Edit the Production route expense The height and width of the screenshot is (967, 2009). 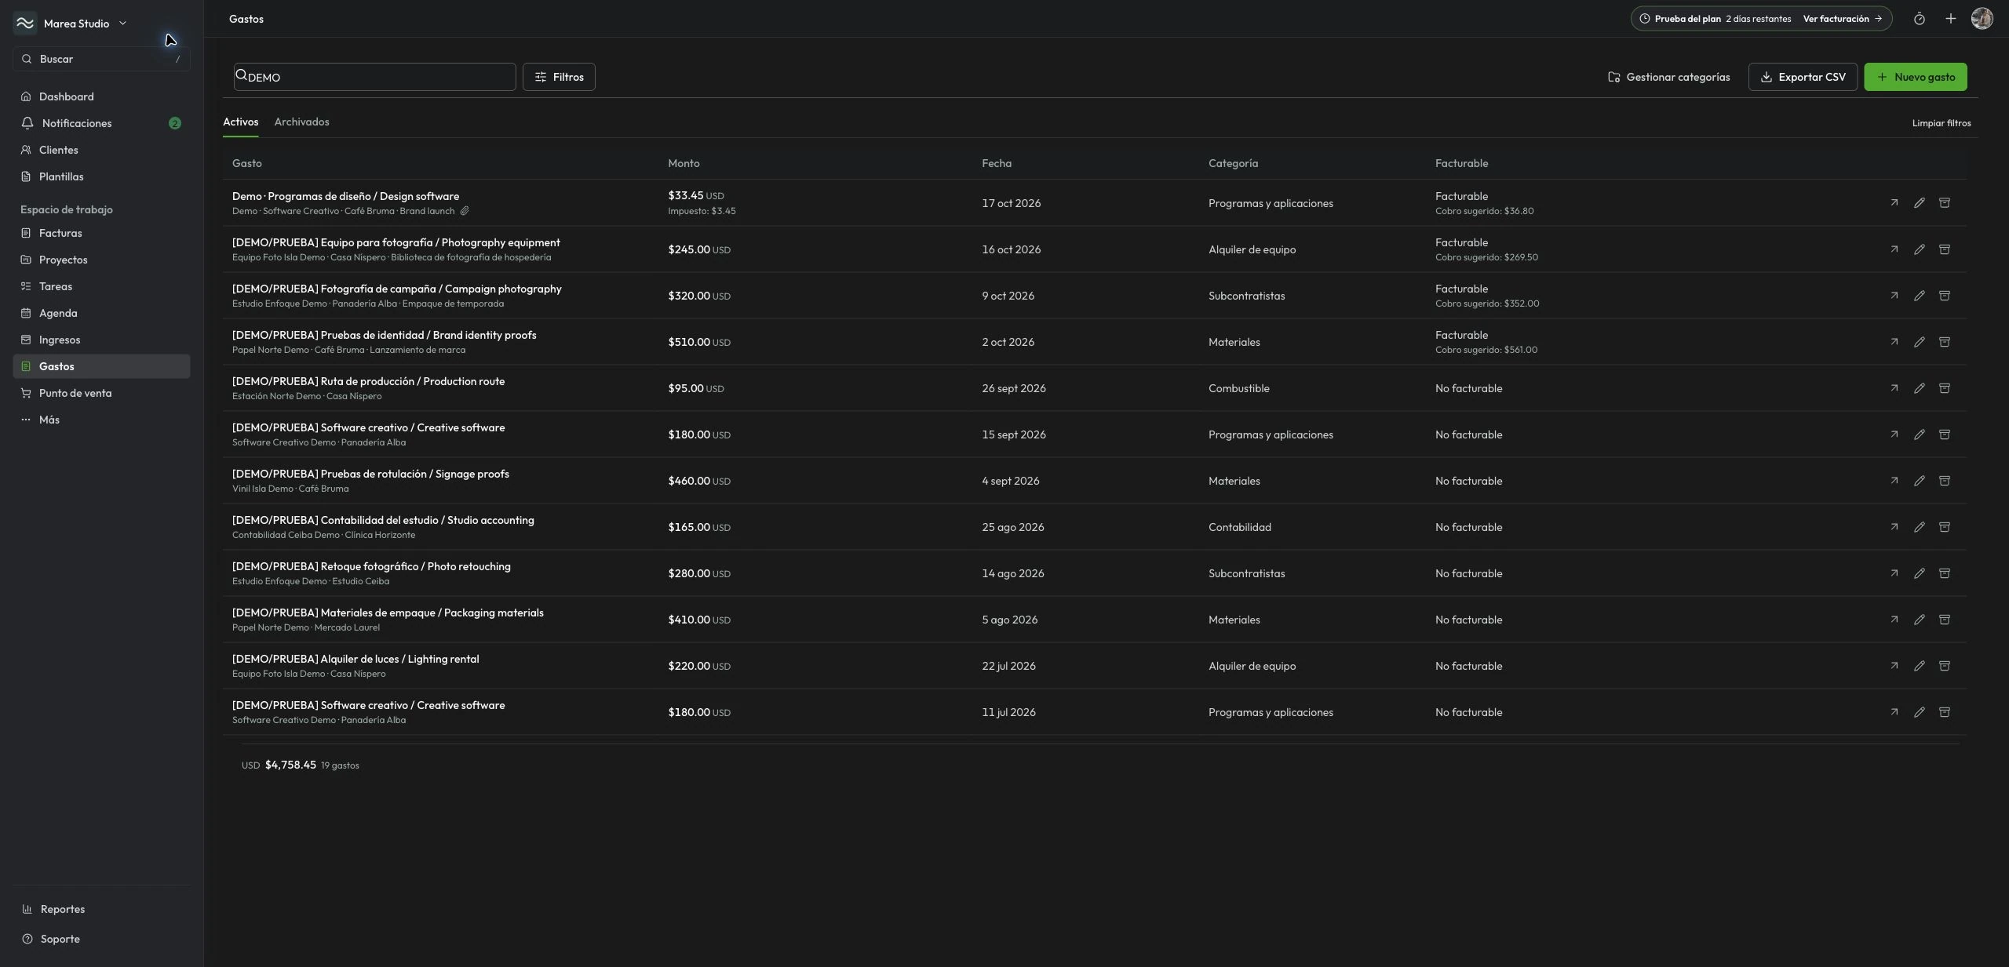tap(1919, 388)
